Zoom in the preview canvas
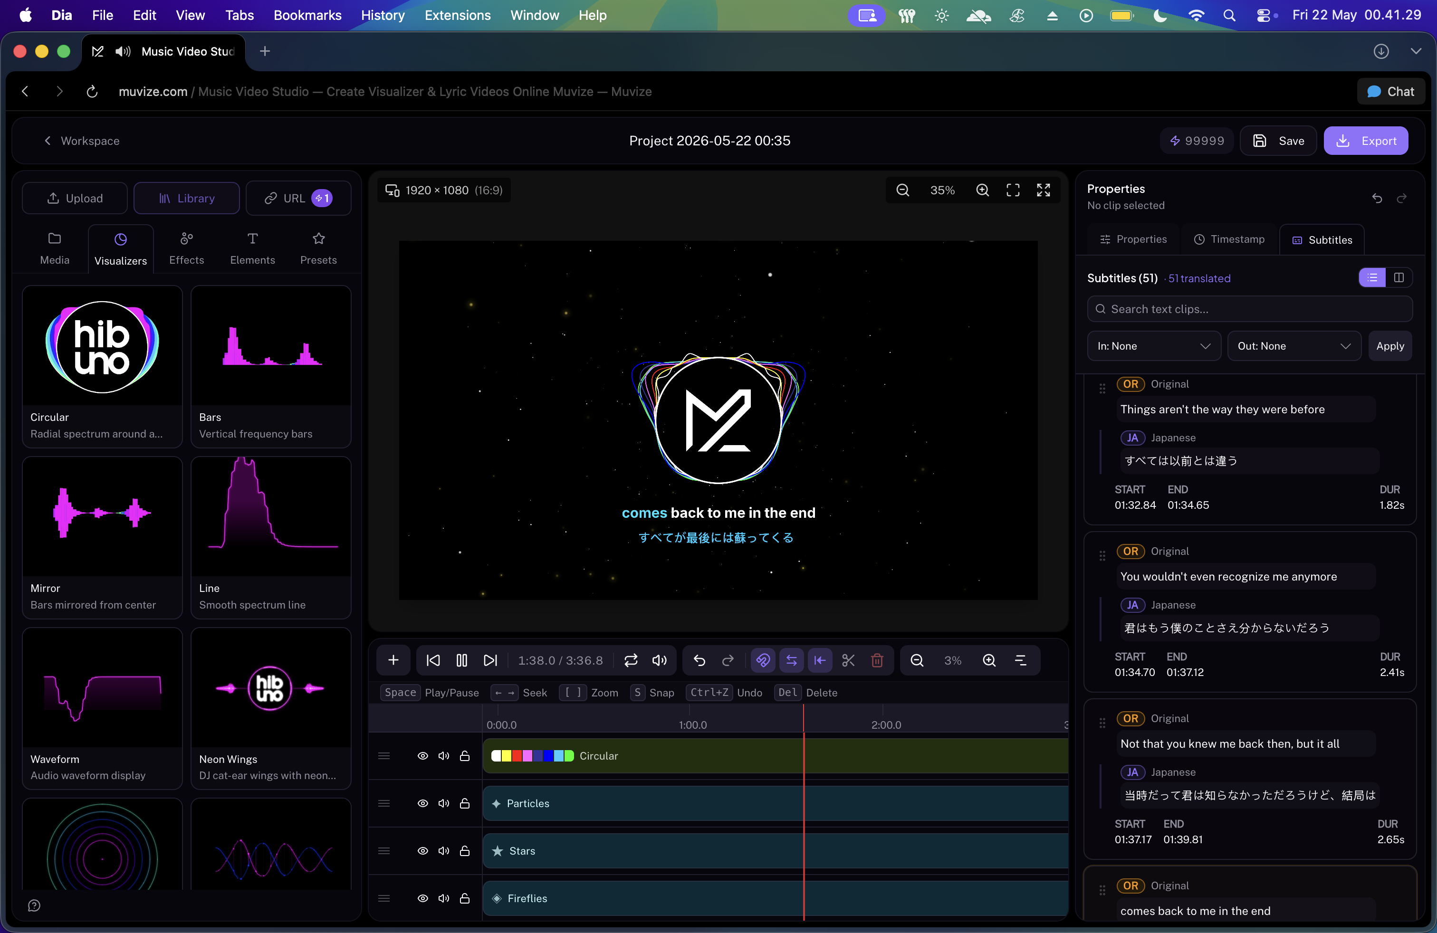This screenshot has height=933, width=1437. [x=982, y=190]
